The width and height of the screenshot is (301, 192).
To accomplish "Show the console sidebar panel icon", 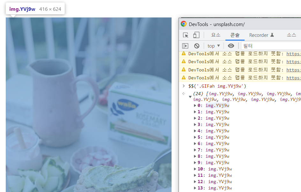I will pos(185,46).
